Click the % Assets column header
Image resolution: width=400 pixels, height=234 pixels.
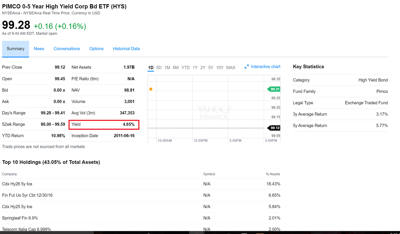coord(273,174)
